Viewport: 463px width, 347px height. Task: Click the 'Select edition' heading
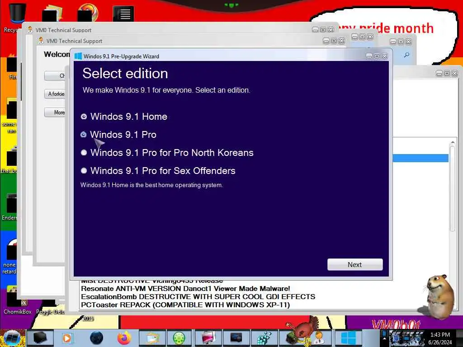coord(125,74)
